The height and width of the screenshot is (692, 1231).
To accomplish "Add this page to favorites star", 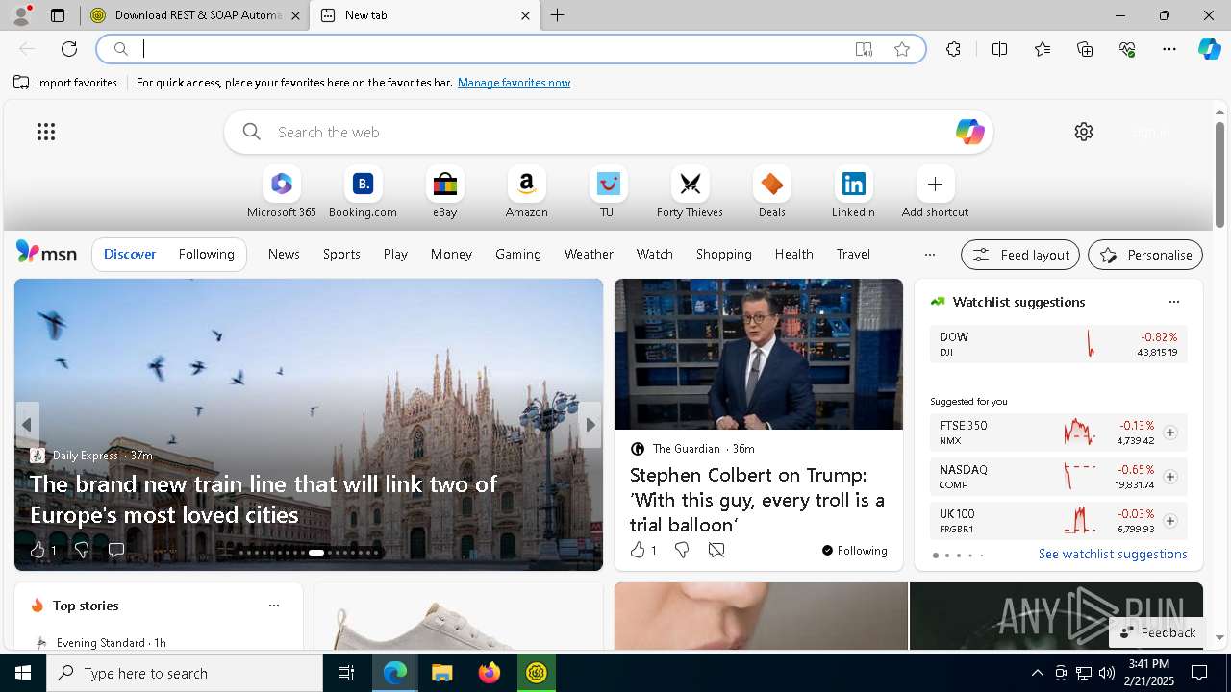I will pyautogui.click(x=901, y=49).
